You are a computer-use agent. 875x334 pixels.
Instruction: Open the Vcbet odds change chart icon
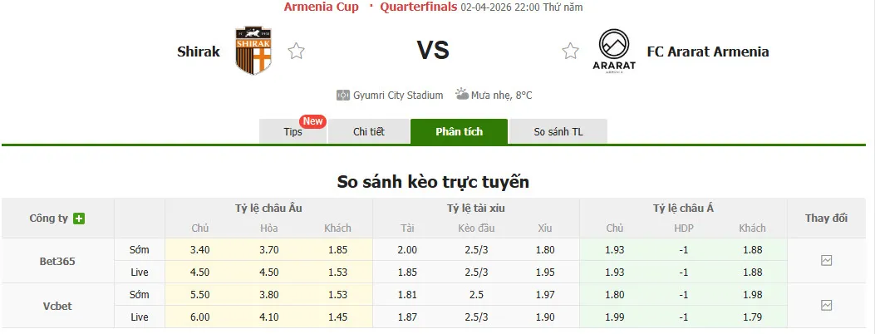[826, 305]
